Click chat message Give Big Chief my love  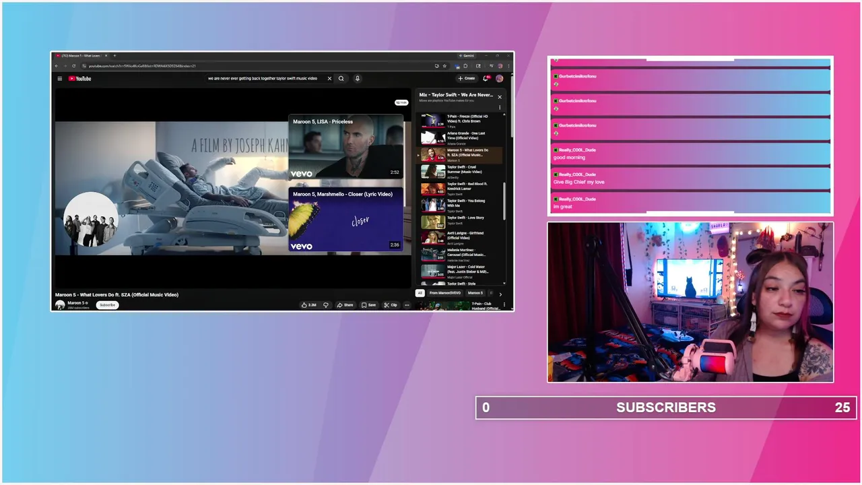578,182
